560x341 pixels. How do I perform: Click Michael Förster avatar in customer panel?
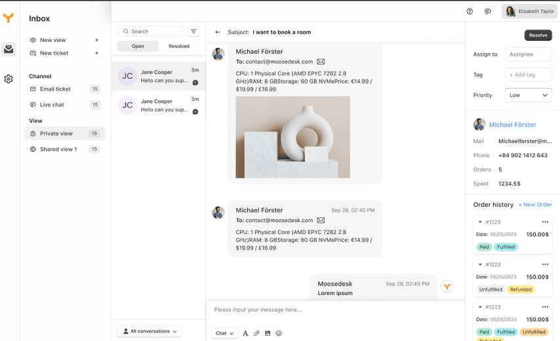(x=479, y=125)
